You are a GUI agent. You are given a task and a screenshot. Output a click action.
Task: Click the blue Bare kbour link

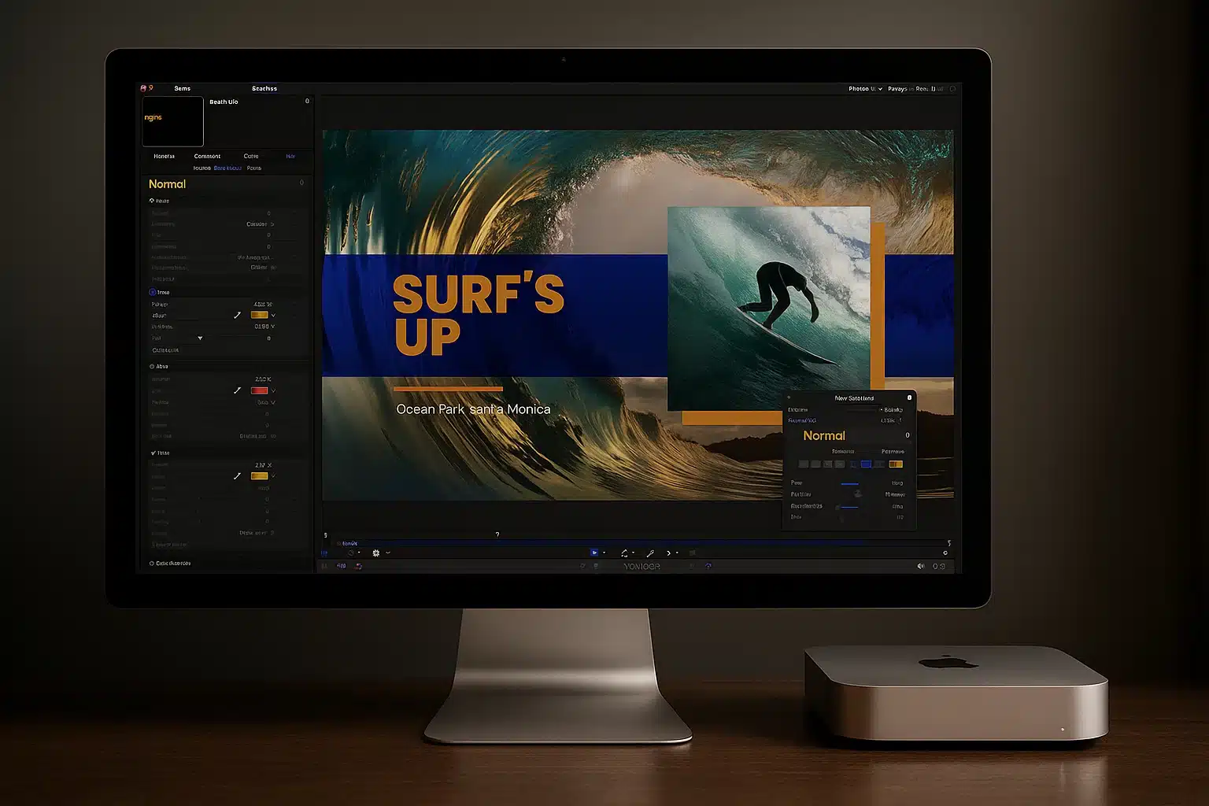[x=227, y=168]
